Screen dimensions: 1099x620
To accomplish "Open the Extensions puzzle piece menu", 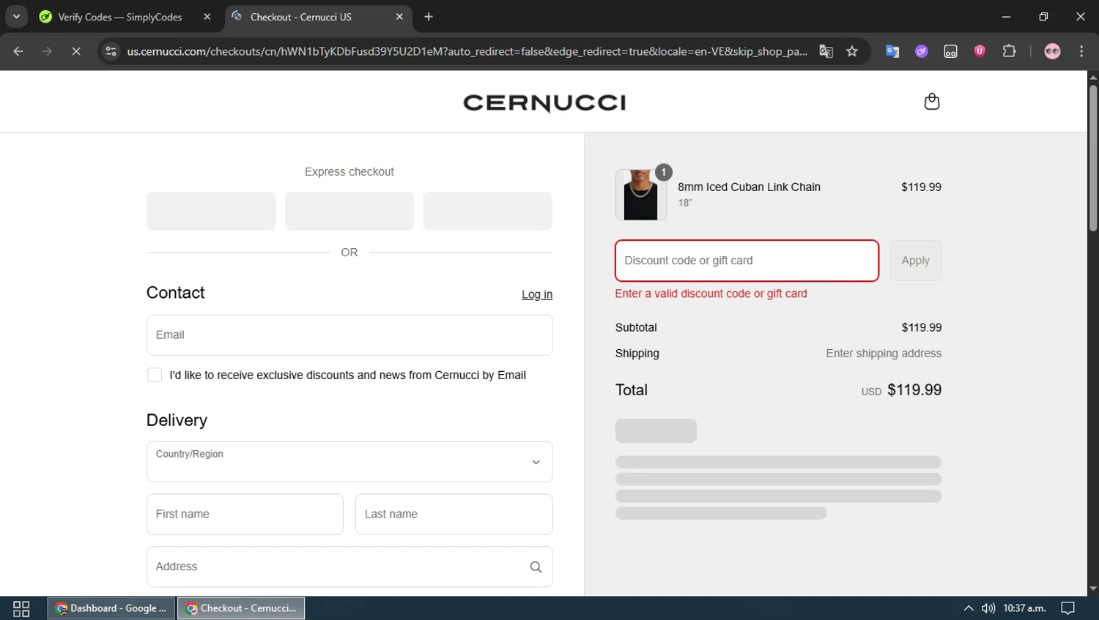I will pos(1009,51).
